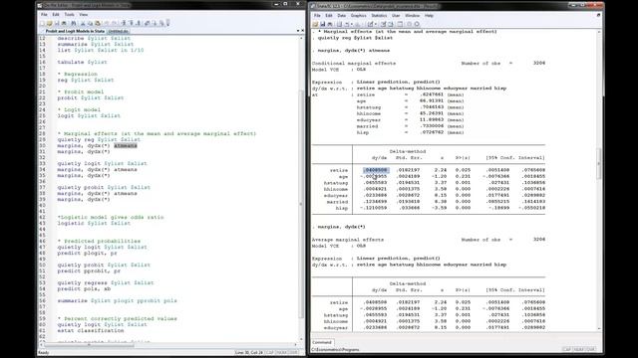This screenshot has height=358, width=638.
Task: Click Clear -more- icon in Stata toolbar
Action: pos(409,24)
